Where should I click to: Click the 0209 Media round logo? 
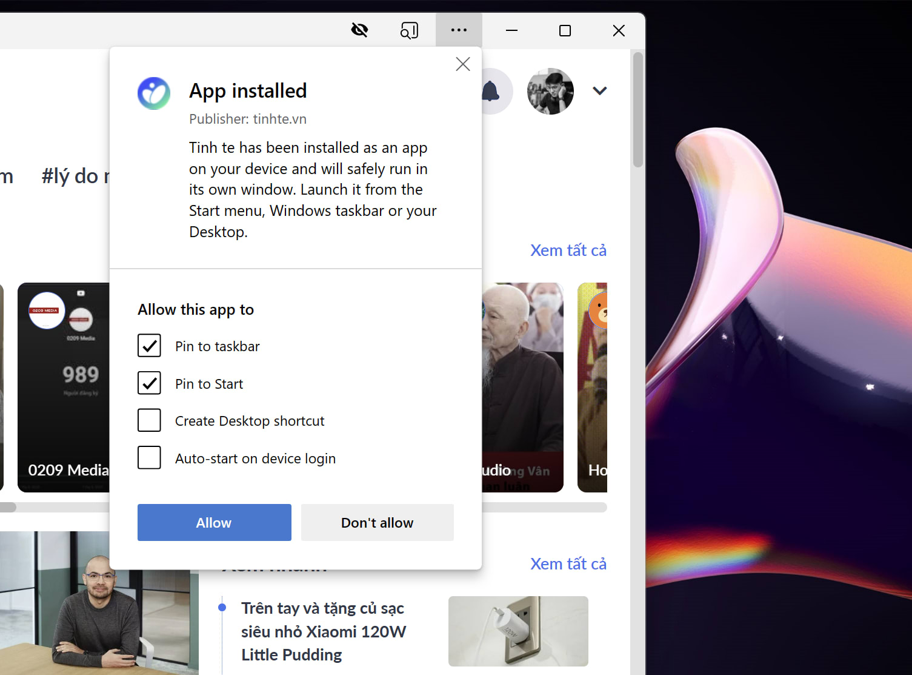pyautogui.click(x=47, y=311)
